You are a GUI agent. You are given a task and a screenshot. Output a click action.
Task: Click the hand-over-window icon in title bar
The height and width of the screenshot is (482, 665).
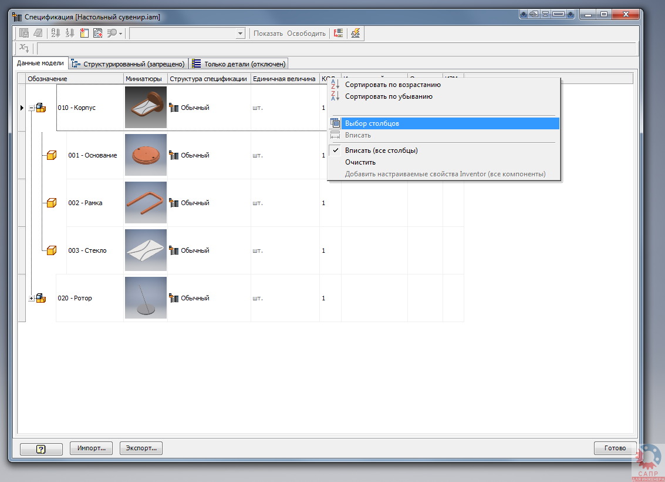(534, 14)
